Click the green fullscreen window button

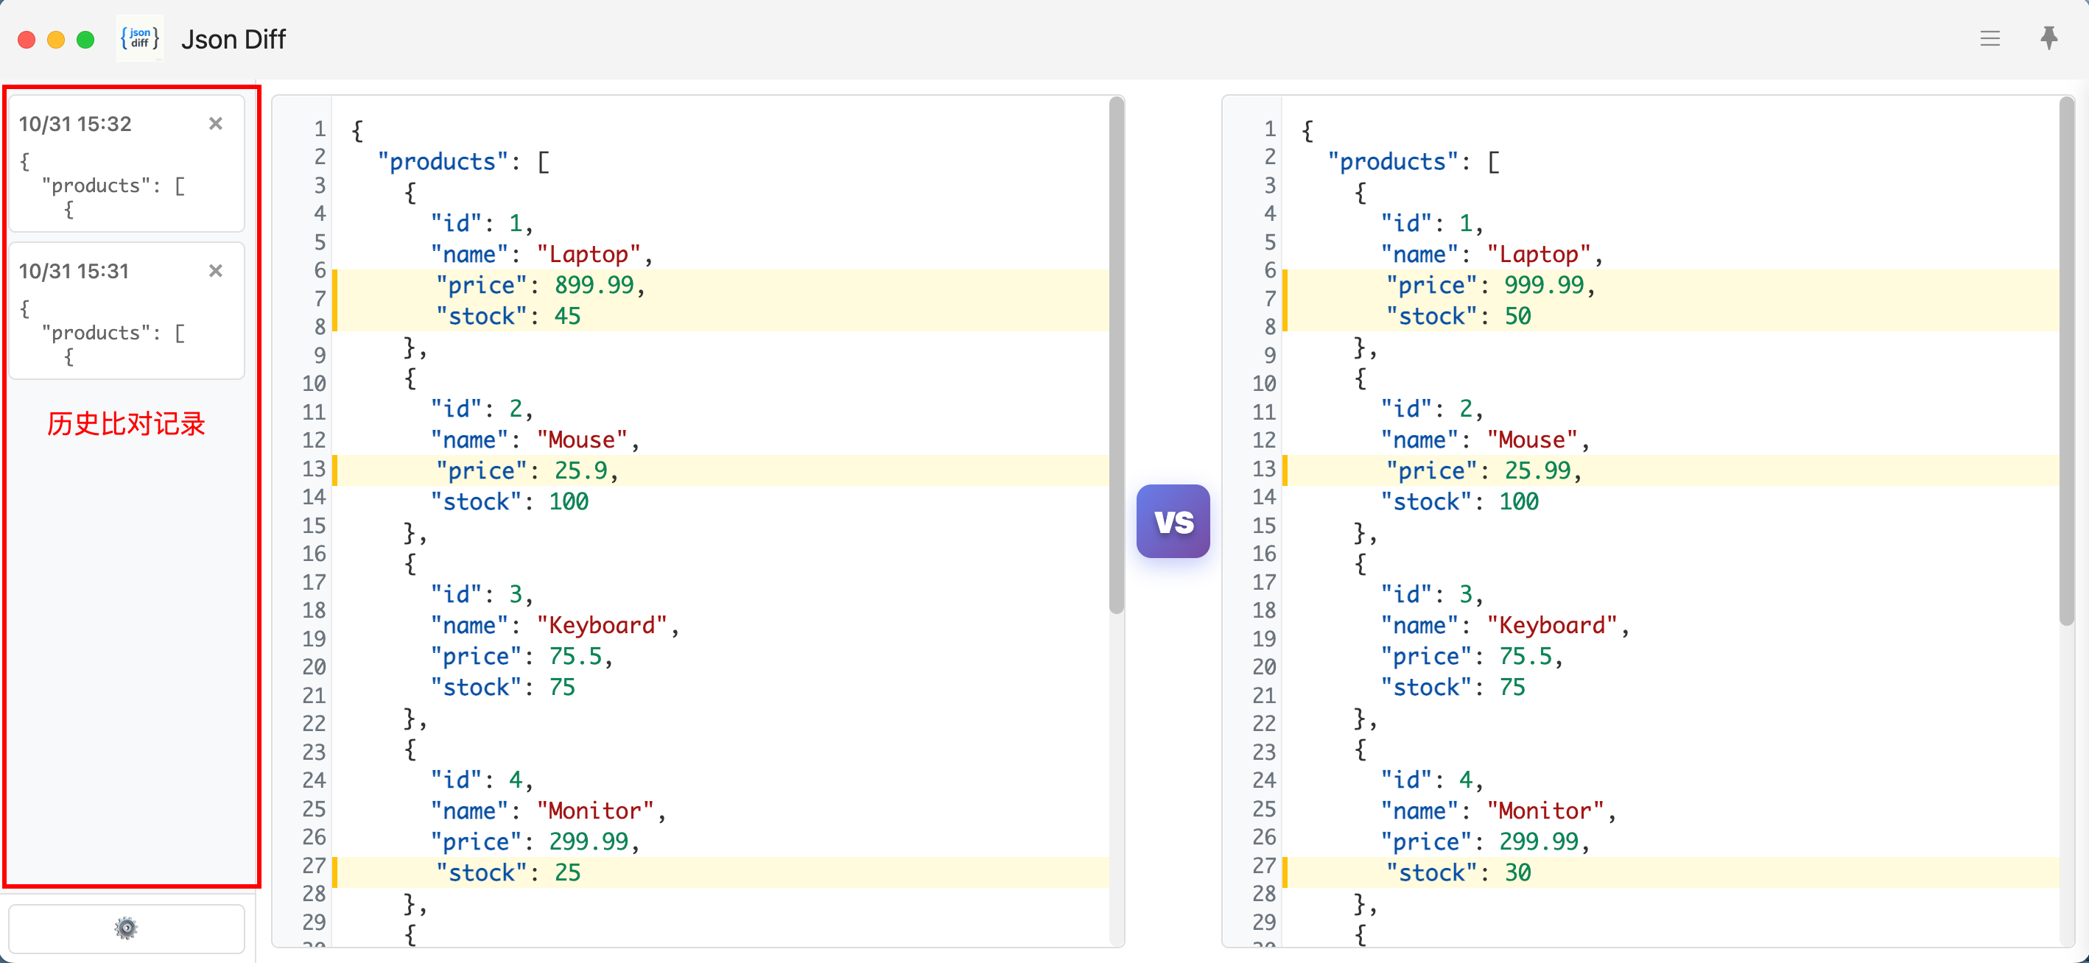click(85, 40)
